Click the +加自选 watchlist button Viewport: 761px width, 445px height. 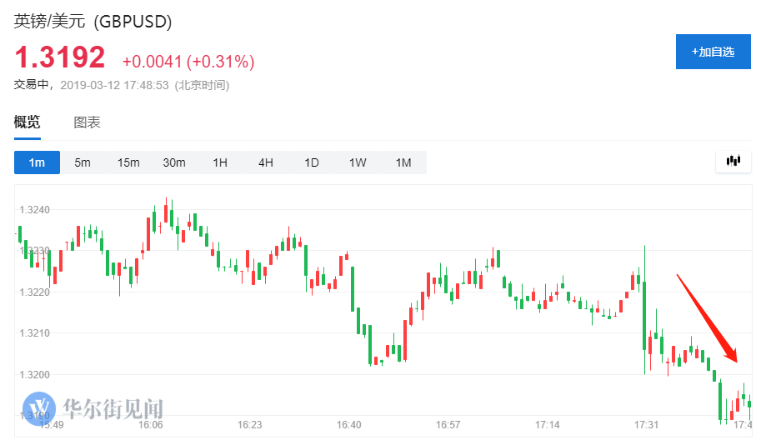(713, 52)
